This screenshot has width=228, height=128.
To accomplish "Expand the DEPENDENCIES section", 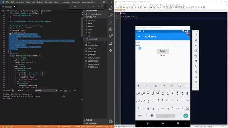I will point(91,123).
